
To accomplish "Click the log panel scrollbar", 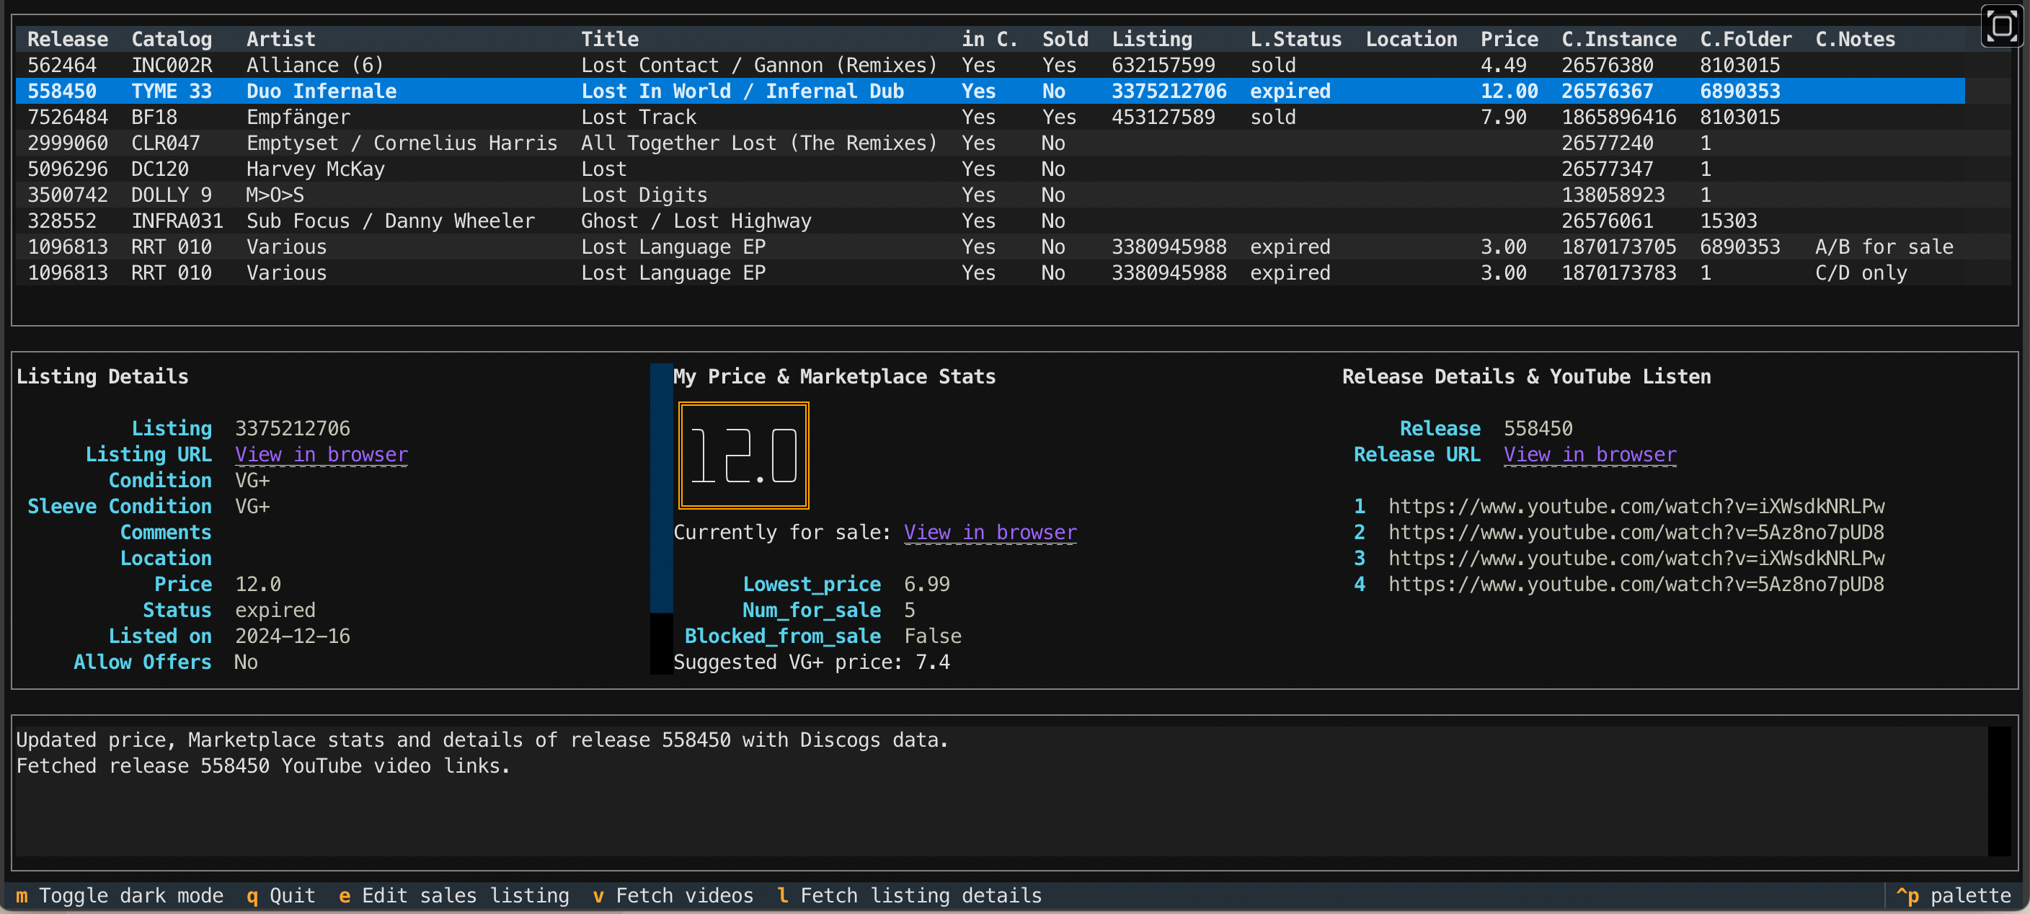I will pyautogui.click(x=1998, y=790).
